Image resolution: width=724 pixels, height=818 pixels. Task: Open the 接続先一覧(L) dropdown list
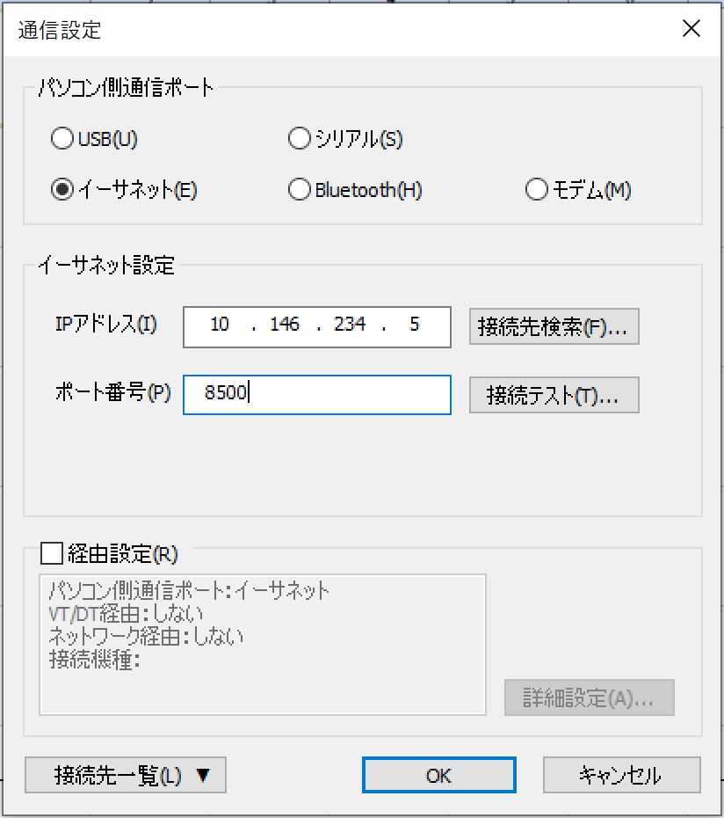[126, 775]
